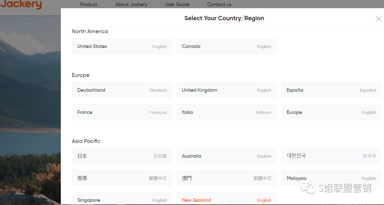Pick Italia region option
This screenshot has width=384, height=205.
point(226,112)
